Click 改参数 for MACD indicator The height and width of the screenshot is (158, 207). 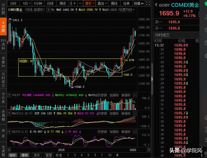click(x=102, y=114)
